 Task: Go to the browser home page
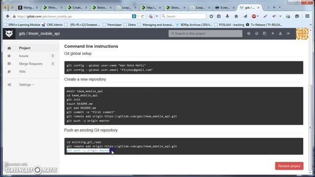pos(236,16)
